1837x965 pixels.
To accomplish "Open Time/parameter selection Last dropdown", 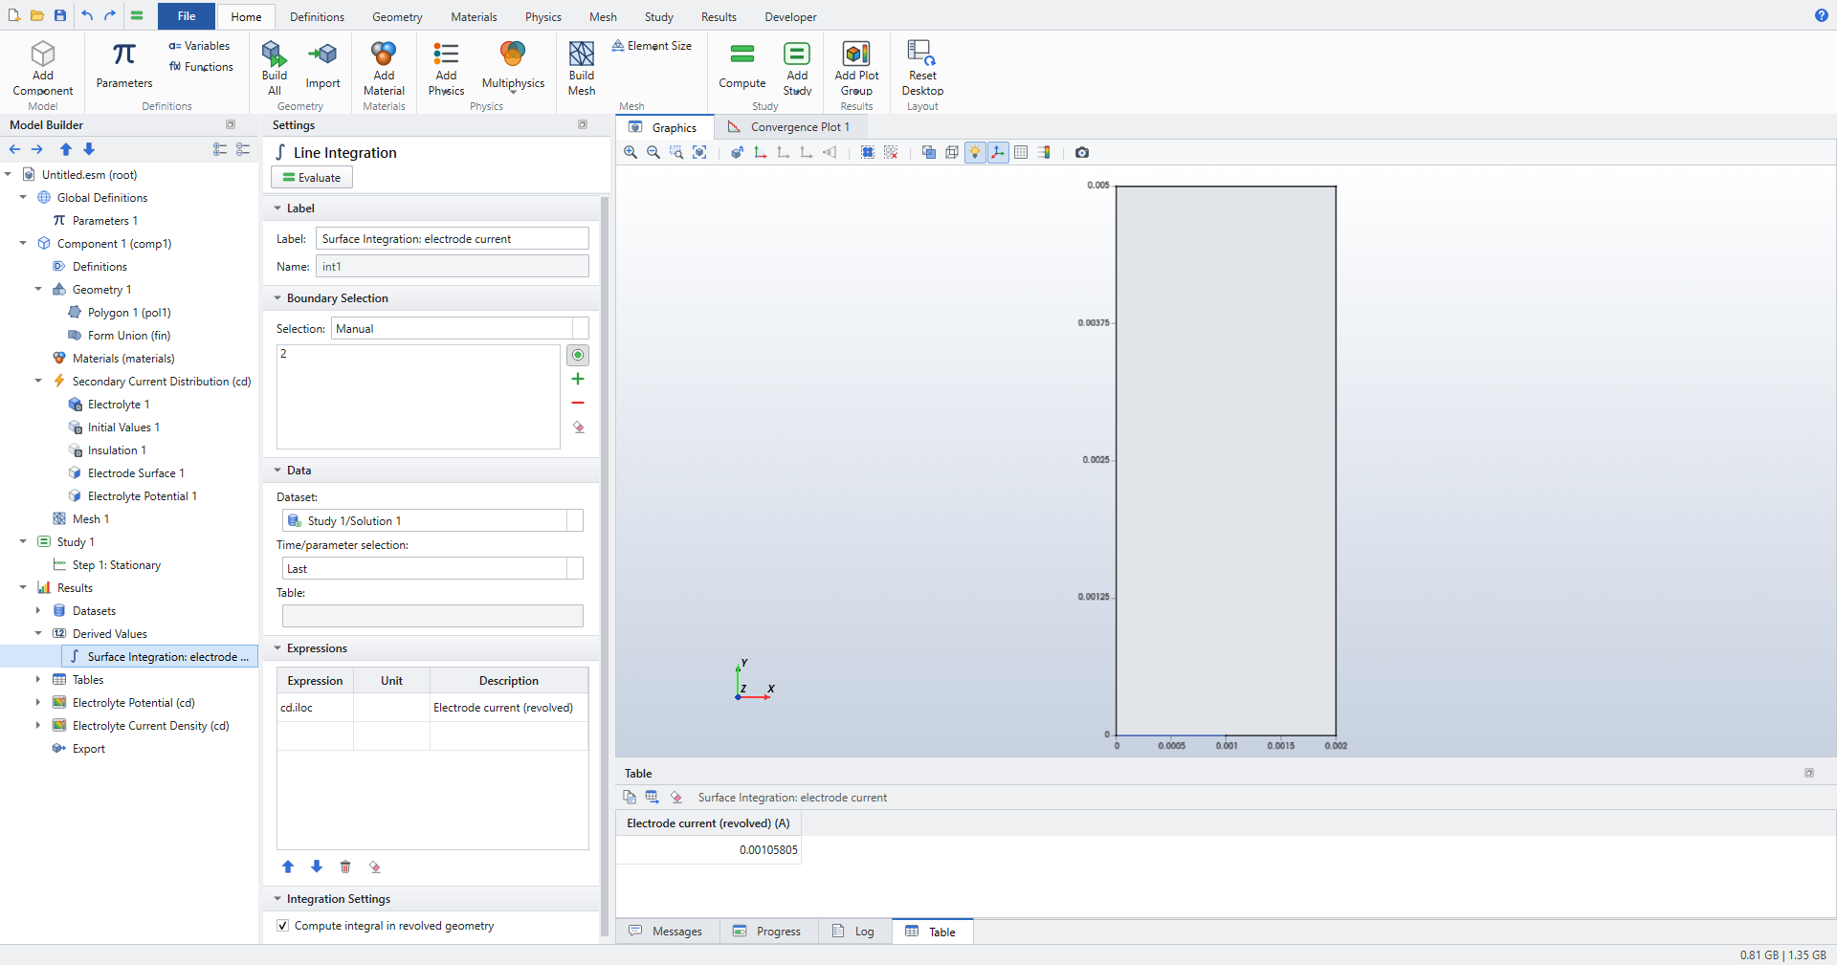I will [x=432, y=568].
